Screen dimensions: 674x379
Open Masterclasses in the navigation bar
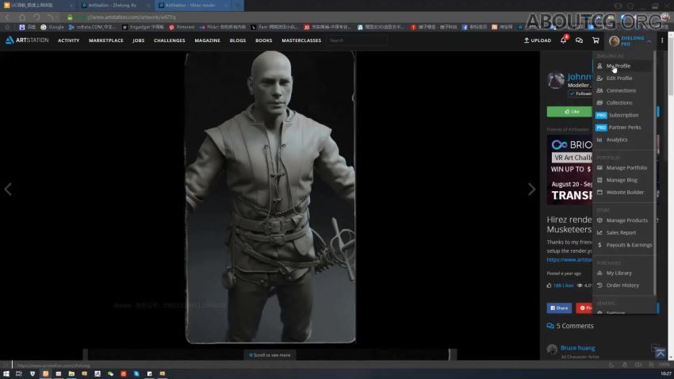coord(301,40)
